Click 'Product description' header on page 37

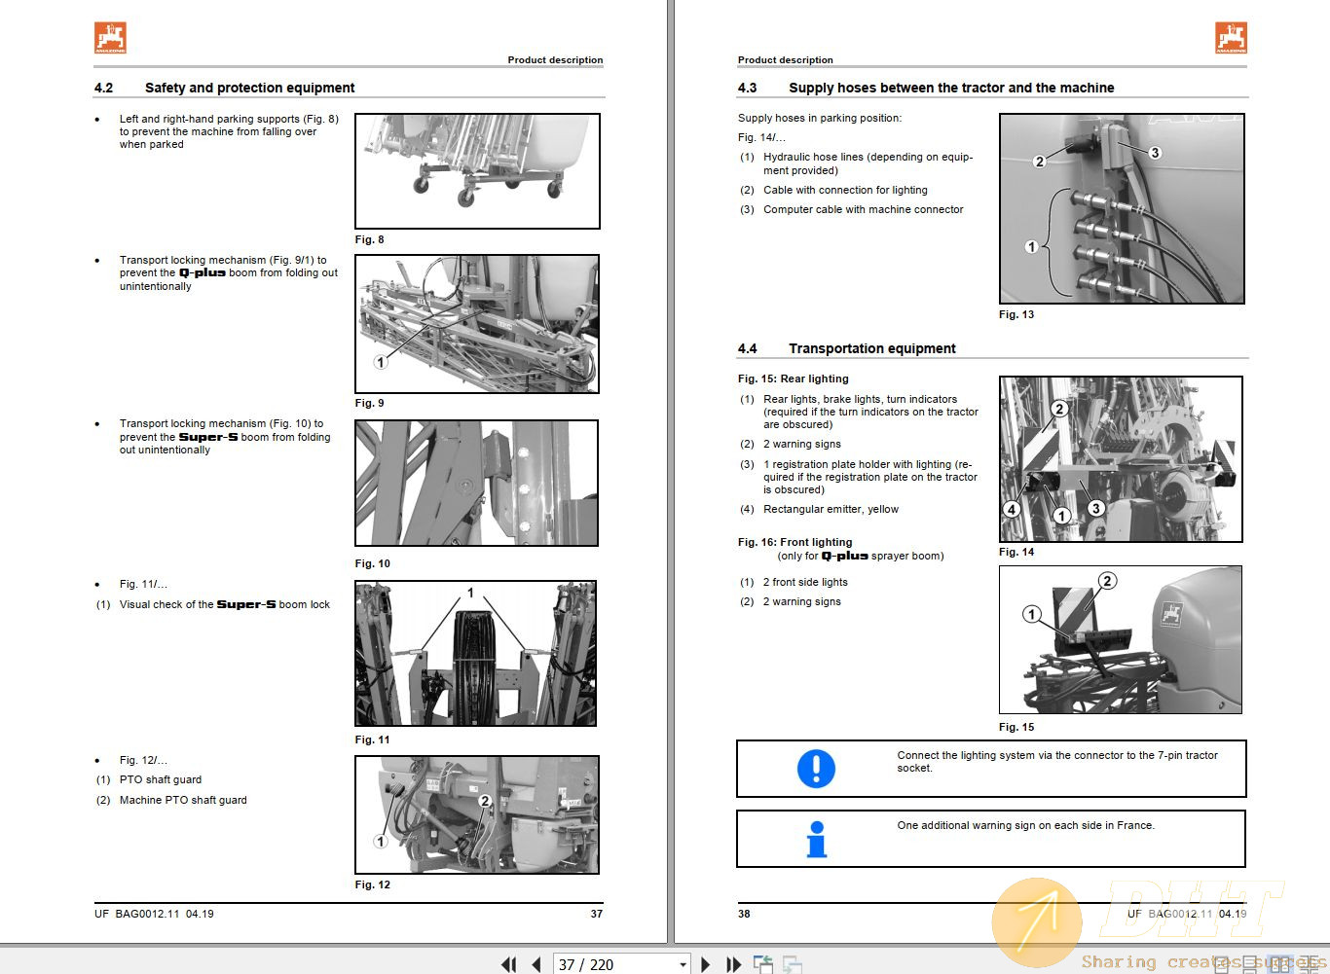555,60
